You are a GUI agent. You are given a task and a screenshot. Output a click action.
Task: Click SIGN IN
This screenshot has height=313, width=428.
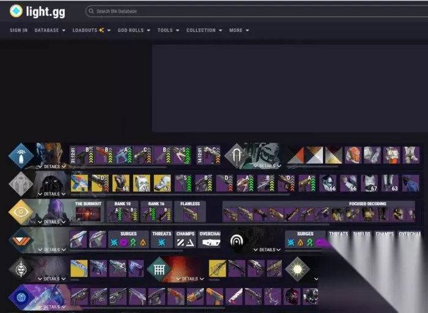point(18,31)
